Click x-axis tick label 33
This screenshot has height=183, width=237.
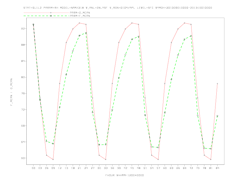[106, 168]
